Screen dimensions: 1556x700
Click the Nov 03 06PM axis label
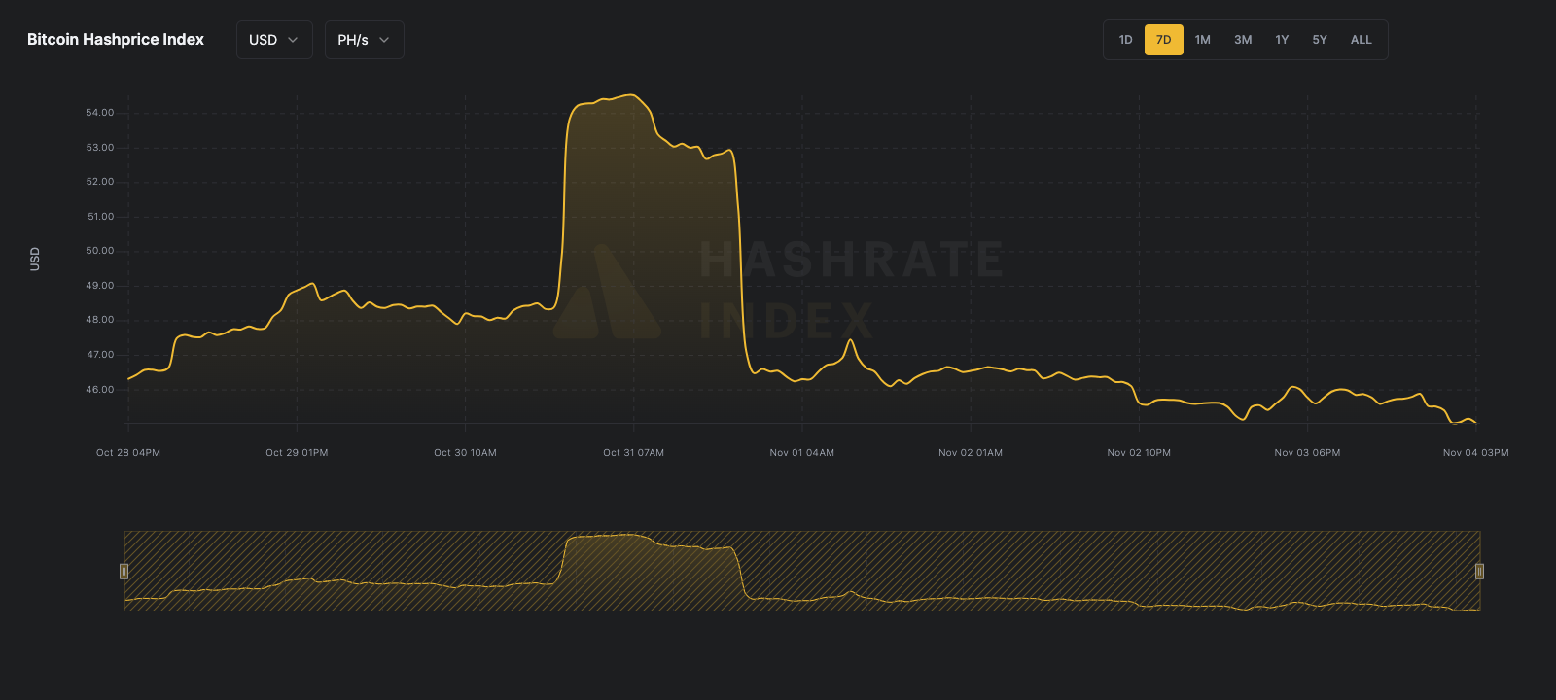1307,453
